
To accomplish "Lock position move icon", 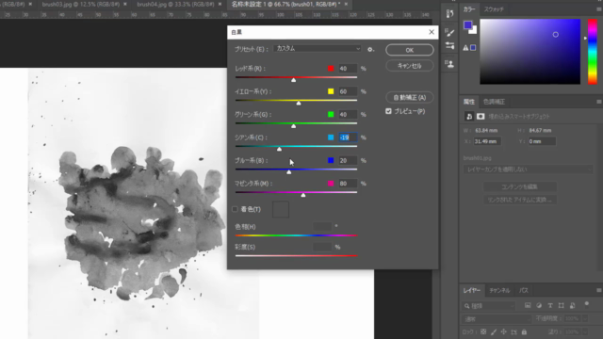I will [504, 331].
